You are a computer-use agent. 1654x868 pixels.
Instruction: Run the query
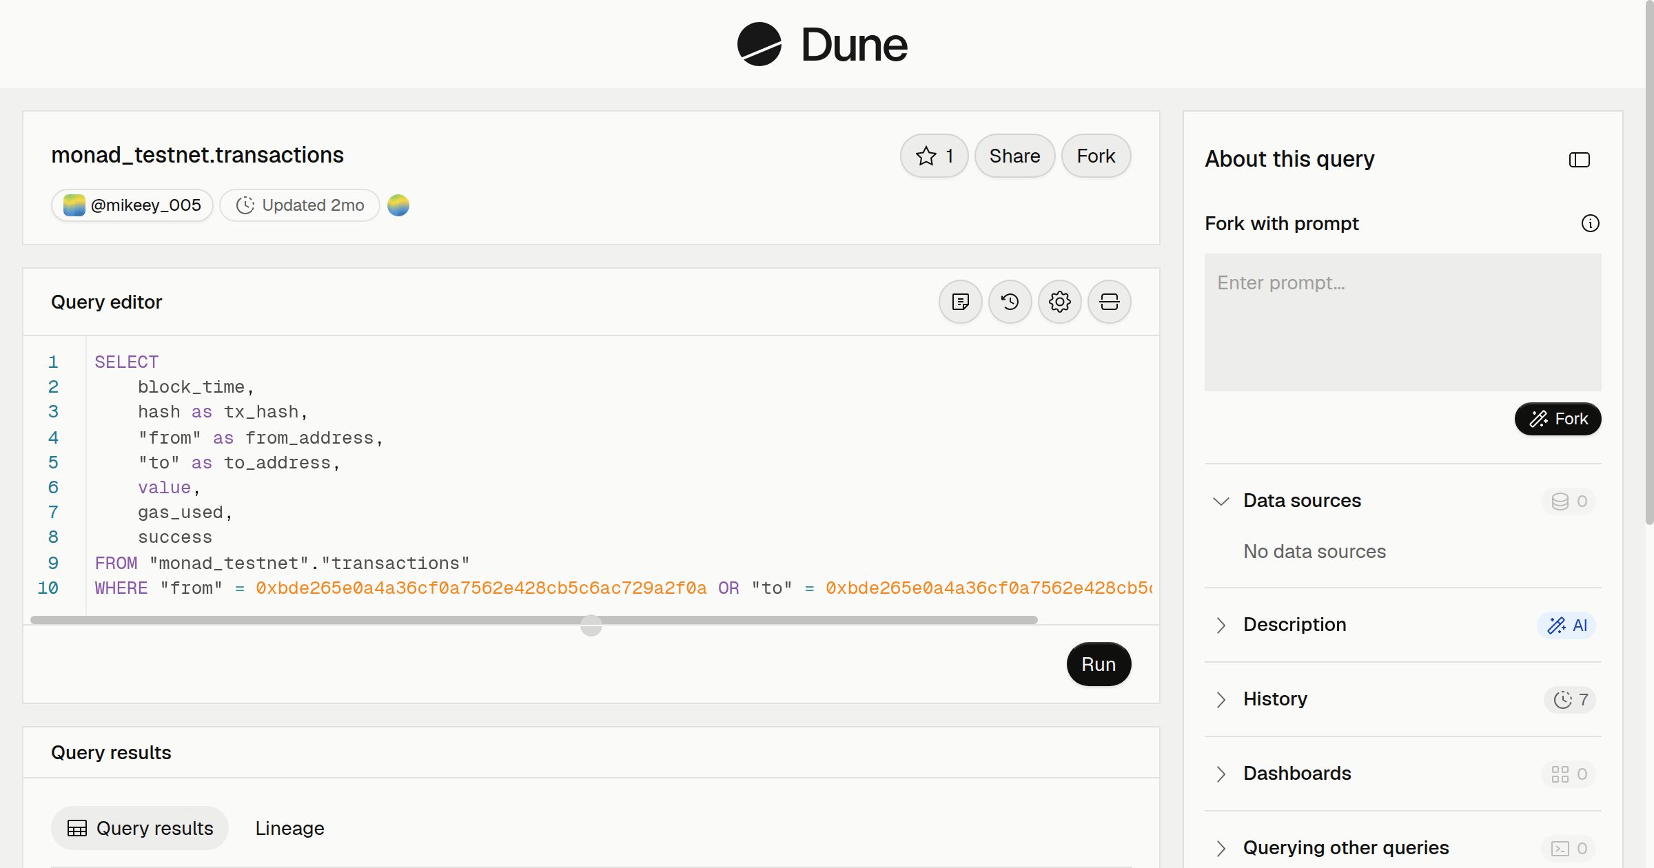point(1099,664)
